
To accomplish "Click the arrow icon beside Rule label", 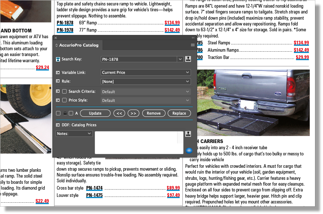I will pyautogui.click(x=58, y=82).
